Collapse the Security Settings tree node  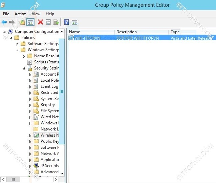tap(24, 68)
